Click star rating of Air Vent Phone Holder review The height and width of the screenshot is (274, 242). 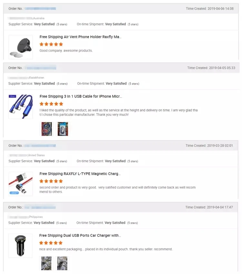click(51, 44)
